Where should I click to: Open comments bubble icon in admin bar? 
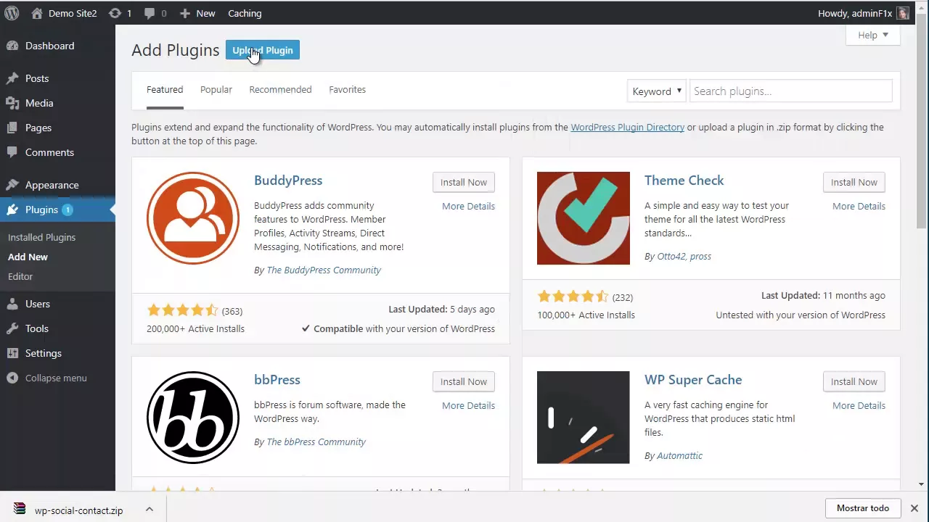(150, 13)
